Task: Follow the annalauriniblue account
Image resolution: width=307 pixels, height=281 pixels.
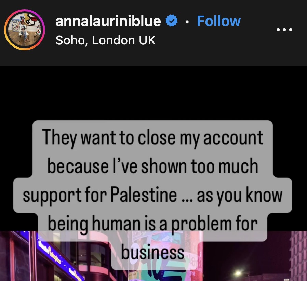Action: tap(218, 21)
